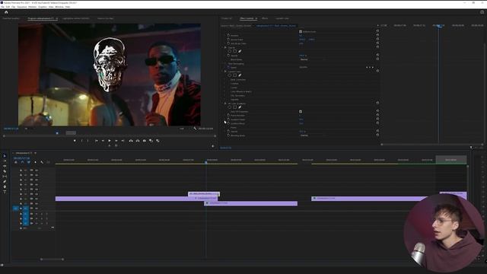Open Comparison View in Program monitor
This screenshot has width=487, height=274.
point(151,141)
